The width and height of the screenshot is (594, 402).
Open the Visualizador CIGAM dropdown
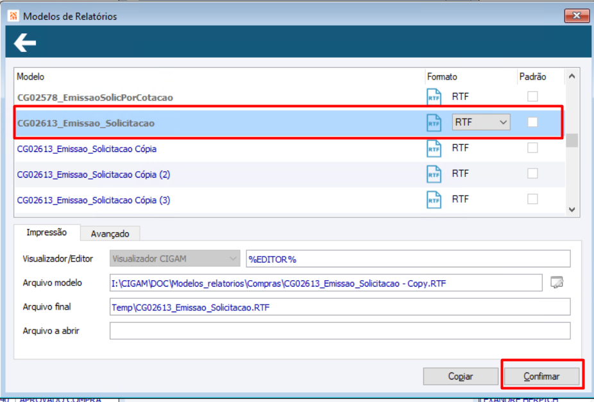coord(174,258)
